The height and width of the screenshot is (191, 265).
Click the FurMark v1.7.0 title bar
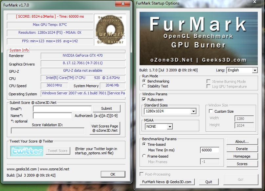coord(59,5)
